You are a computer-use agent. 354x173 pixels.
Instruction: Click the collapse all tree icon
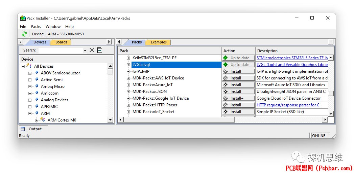click(x=99, y=50)
